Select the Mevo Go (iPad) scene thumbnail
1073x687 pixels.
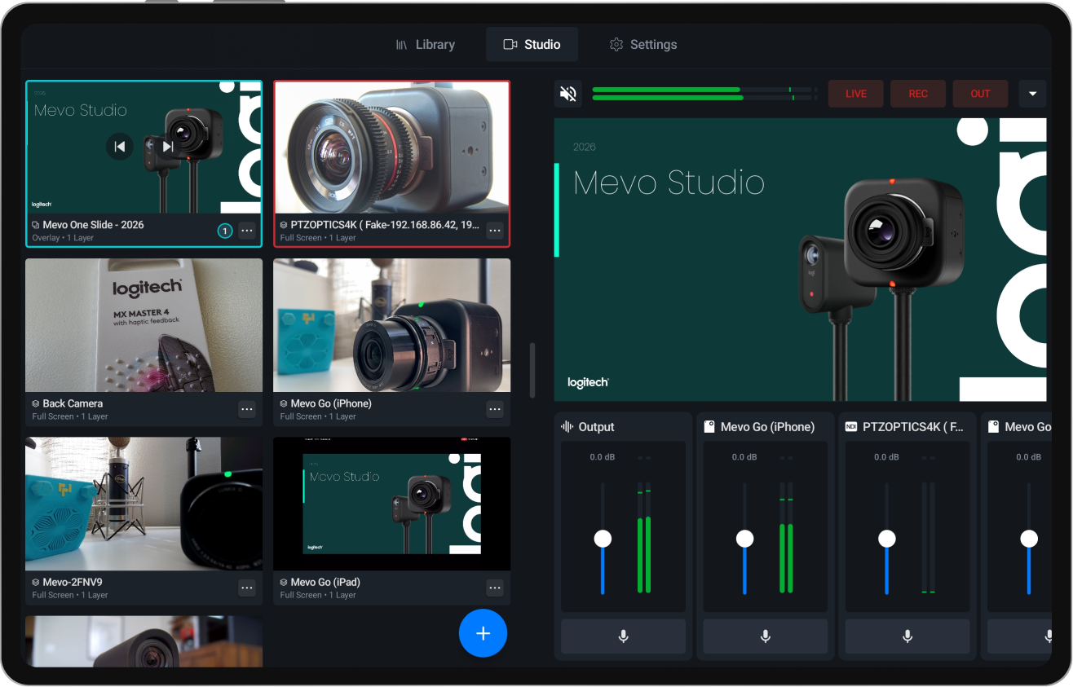tap(391, 503)
